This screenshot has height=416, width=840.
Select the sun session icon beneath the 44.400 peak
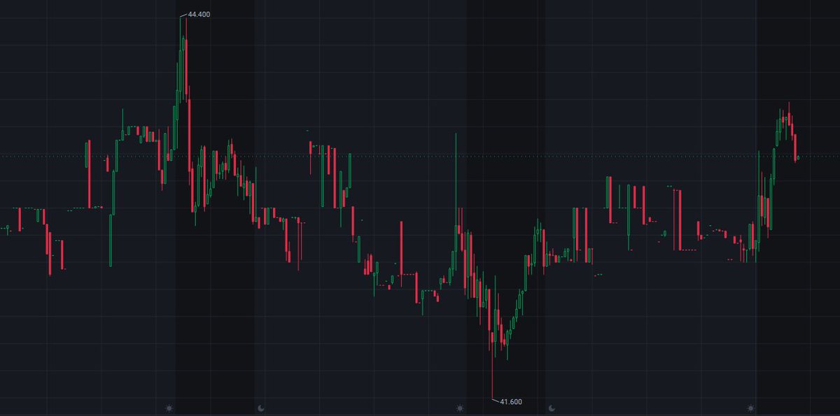click(168, 408)
